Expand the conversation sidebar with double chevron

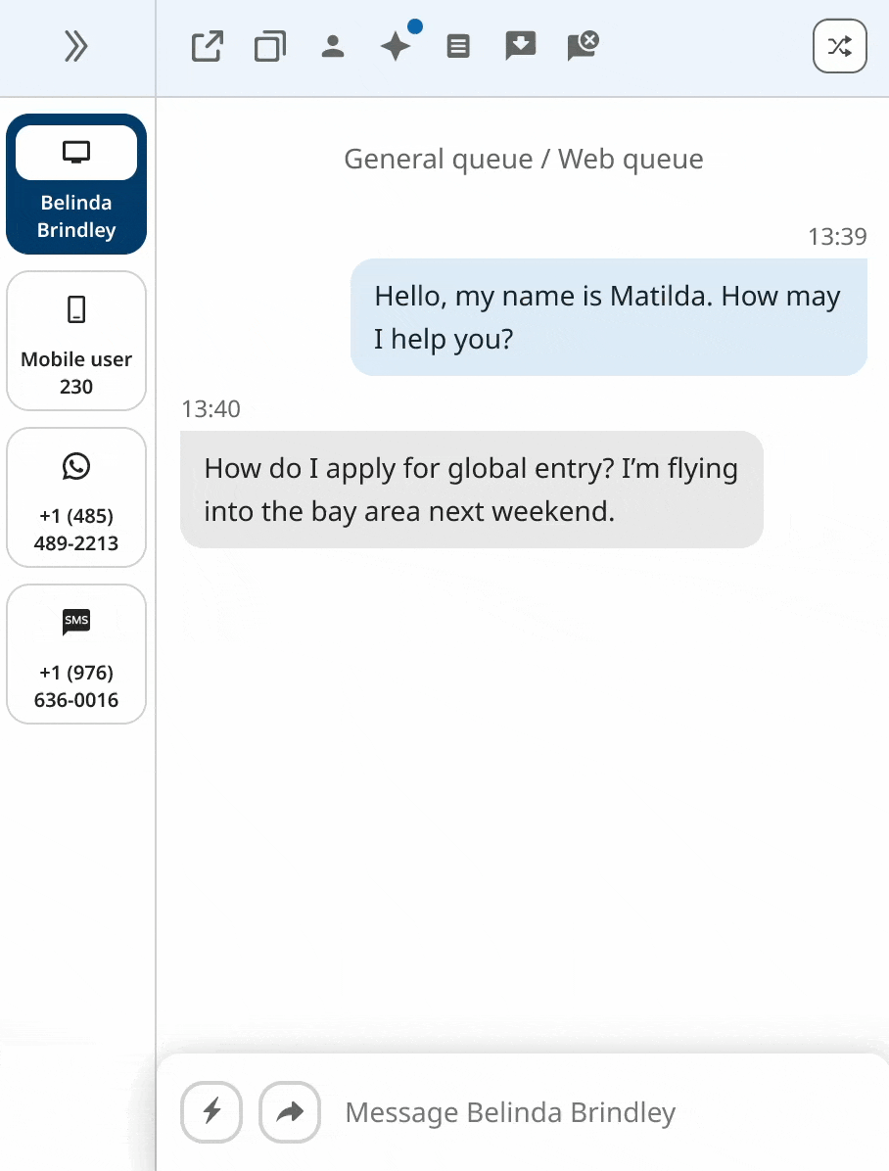pyautogui.click(x=76, y=46)
